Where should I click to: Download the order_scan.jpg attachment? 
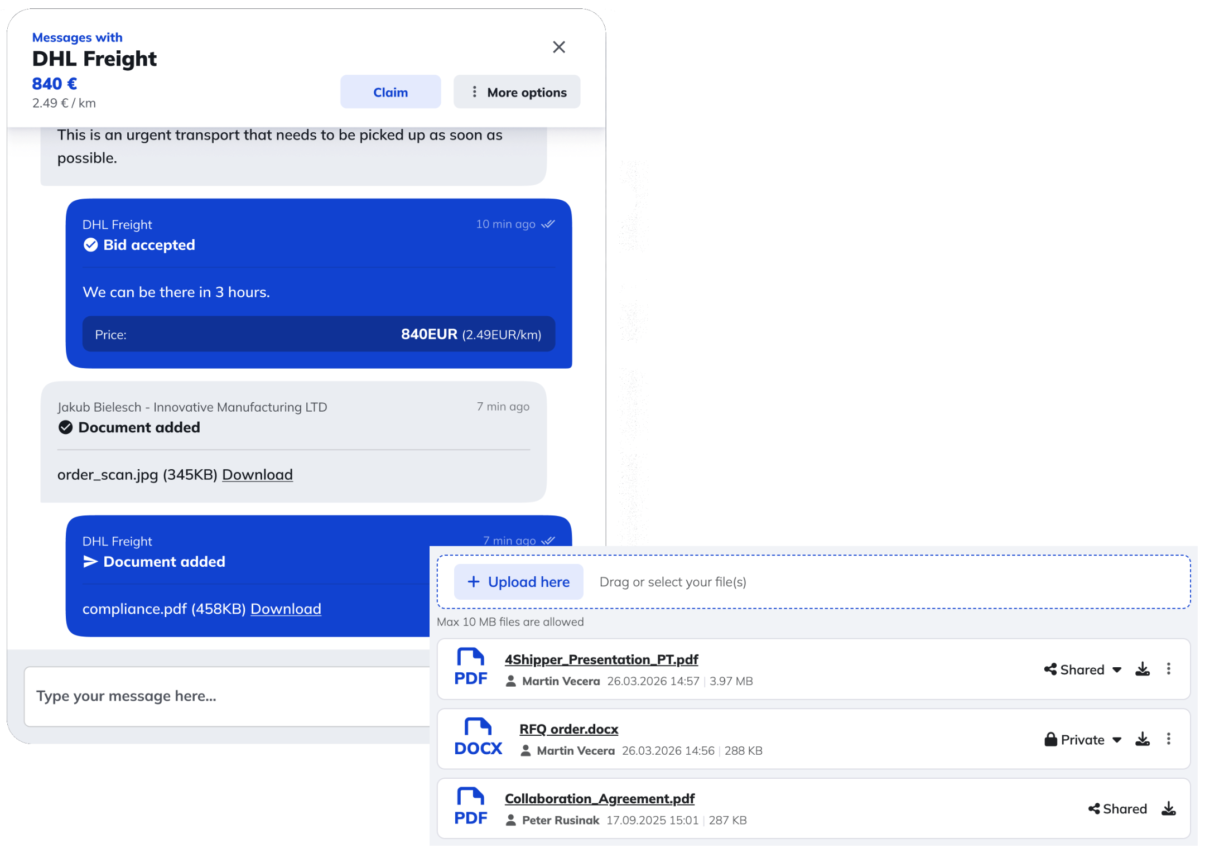pos(257,474)
